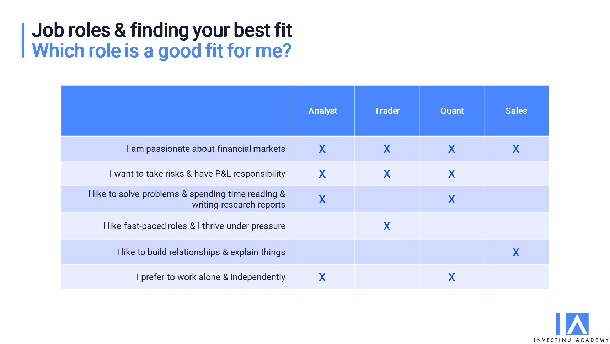Click the X for Sales passionate about markets
610x344 pixels.
point(516,149)
